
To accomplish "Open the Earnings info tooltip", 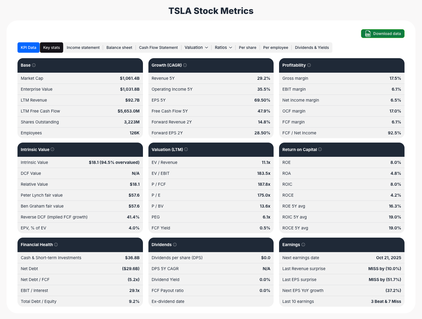I will coord(303,244).
